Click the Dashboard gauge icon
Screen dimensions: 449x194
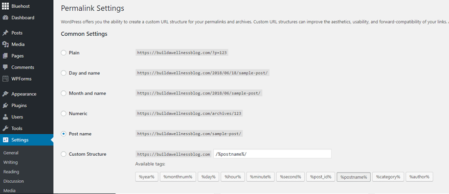(x=6, y=18)
